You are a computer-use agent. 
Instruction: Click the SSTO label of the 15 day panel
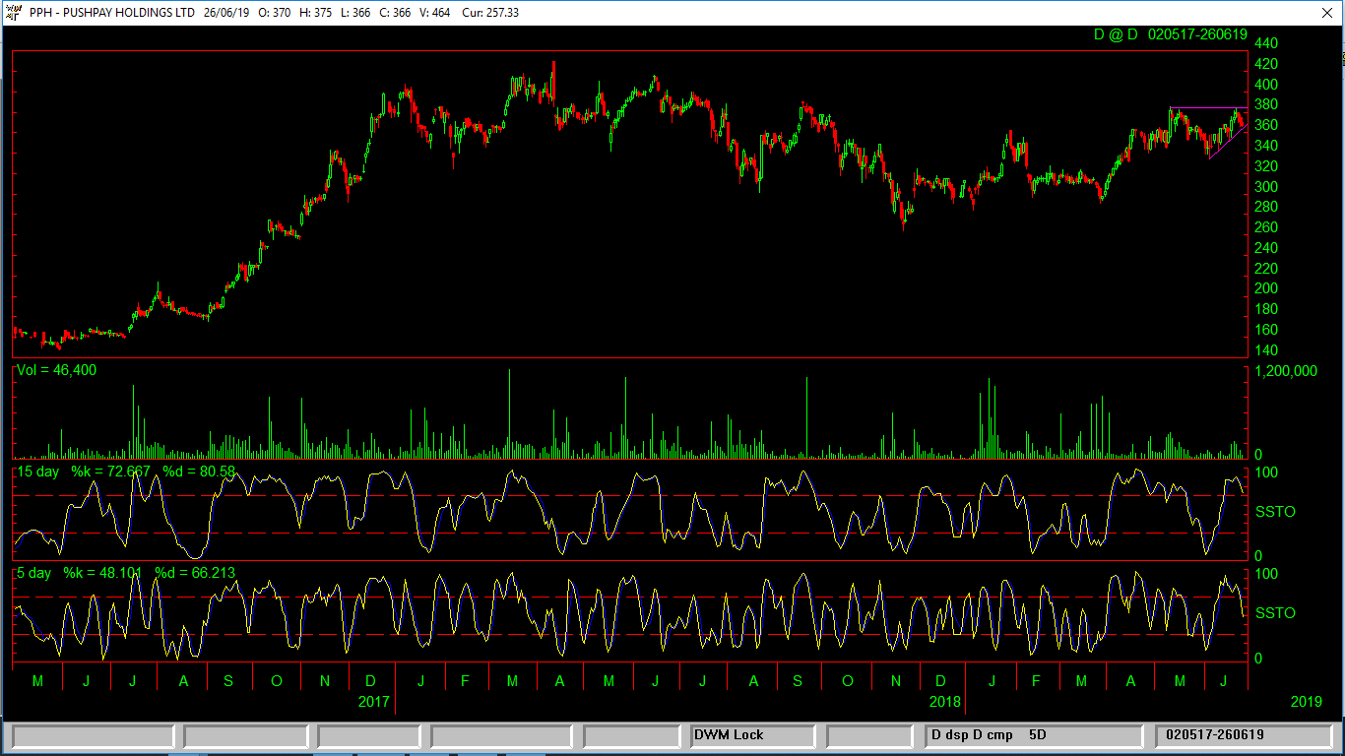pos(1275,512)
